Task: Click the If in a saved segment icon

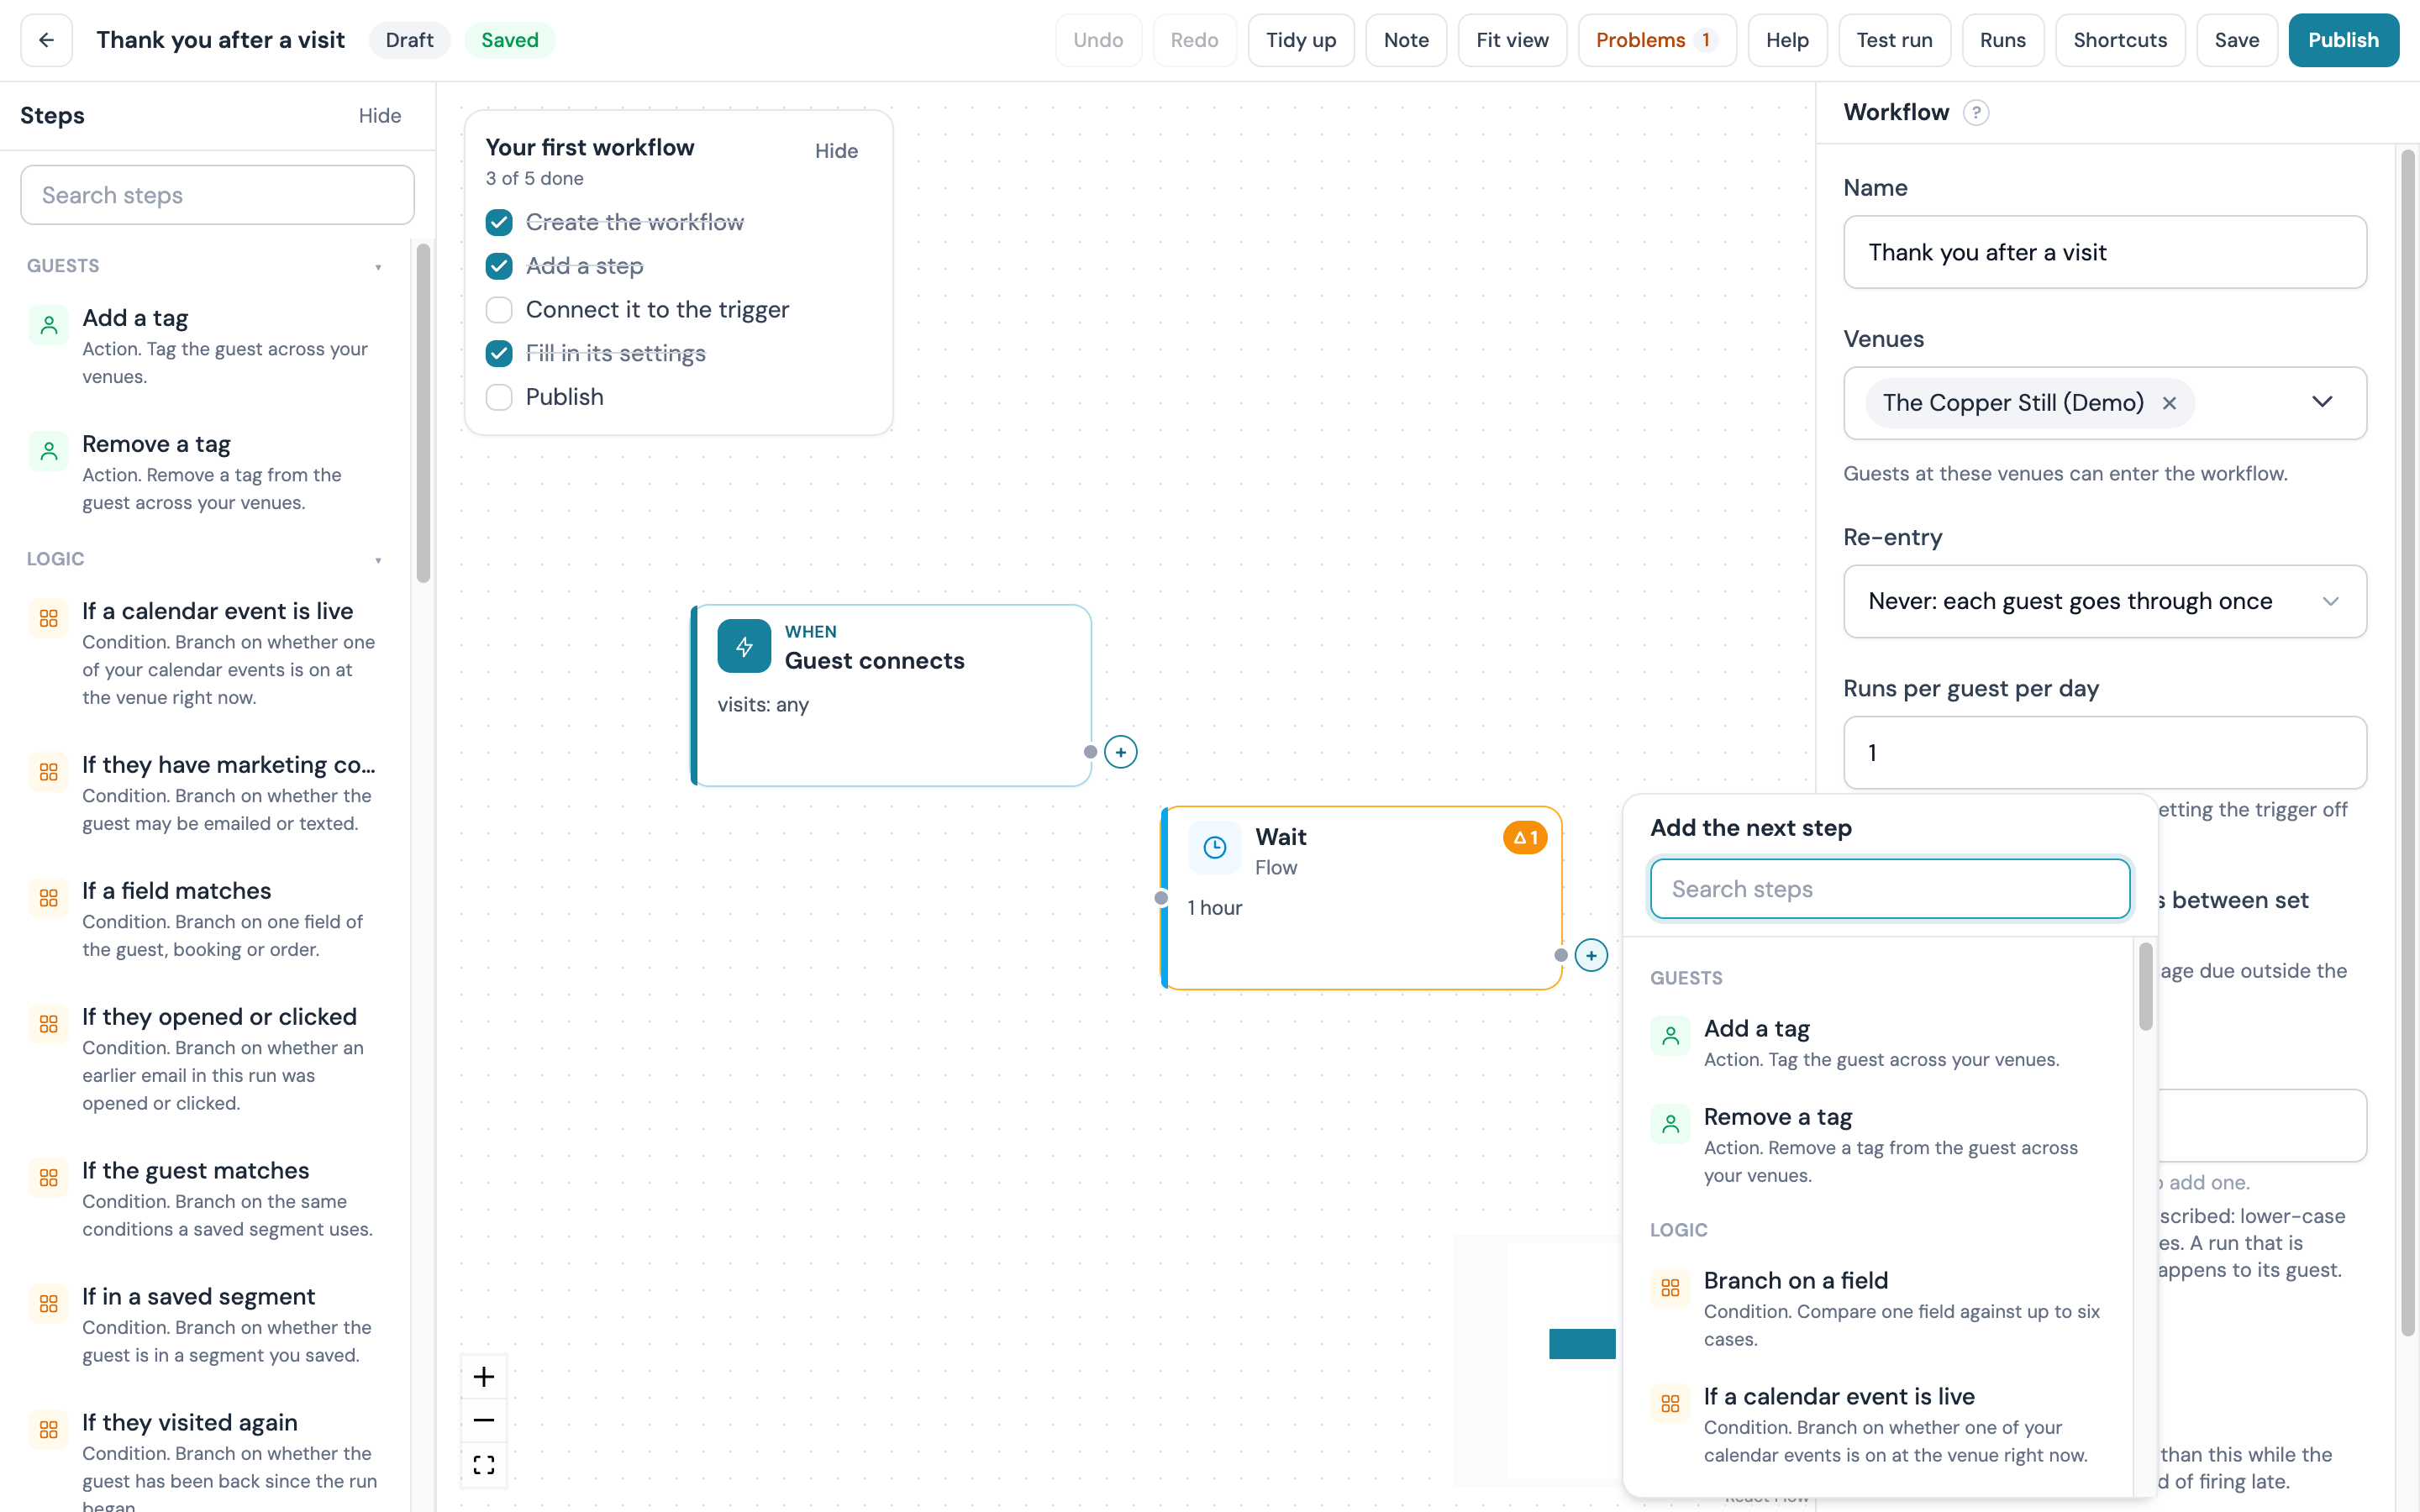Action: 48,1304
